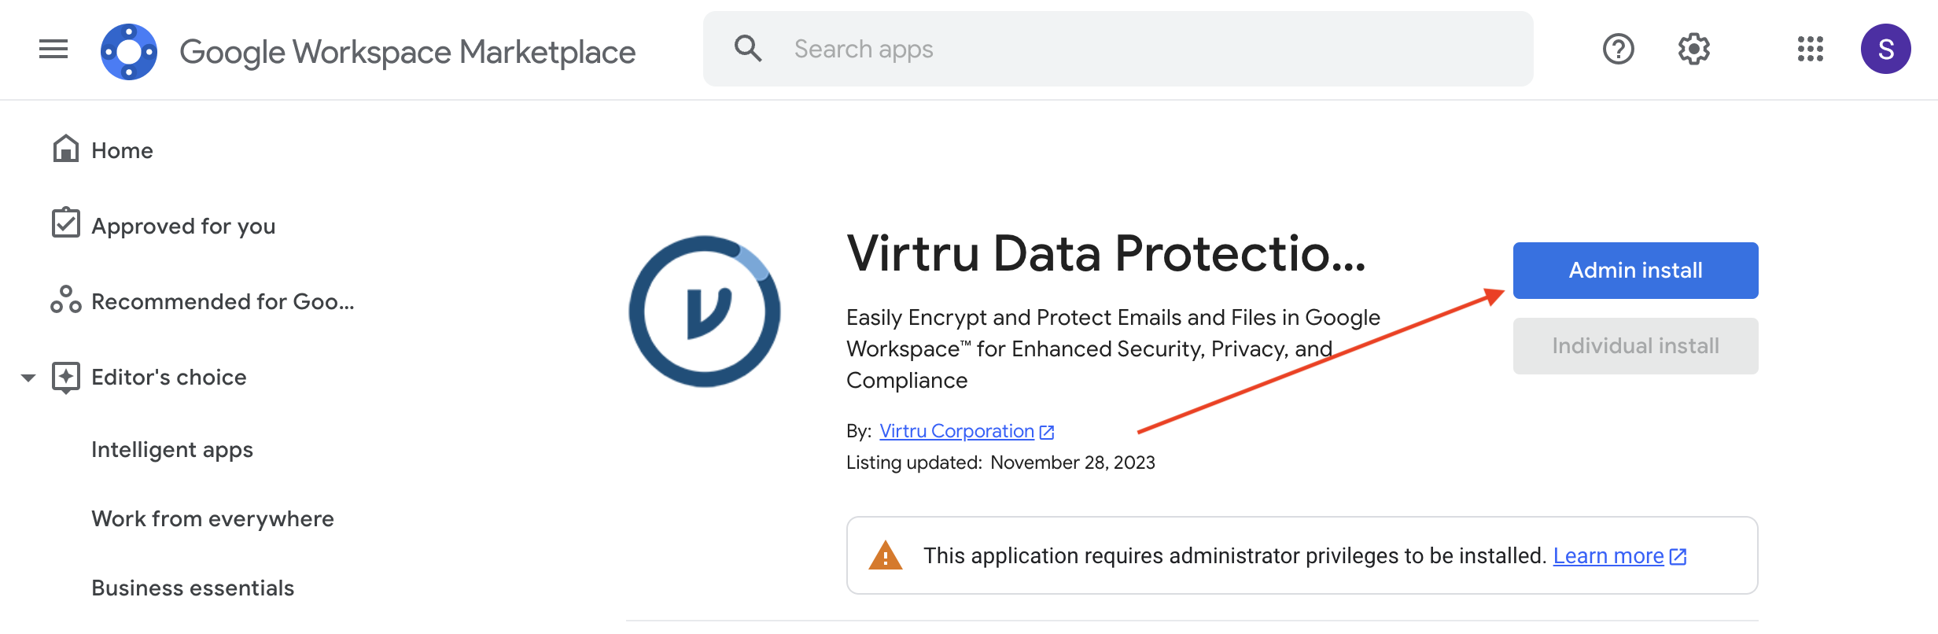Open the help icon in the header
The image size is (1938, 634).
click(x=1618, y=50)
